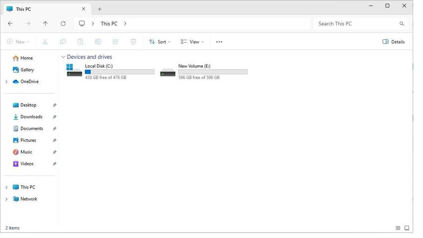Click the forward navigation arrow

28,23
